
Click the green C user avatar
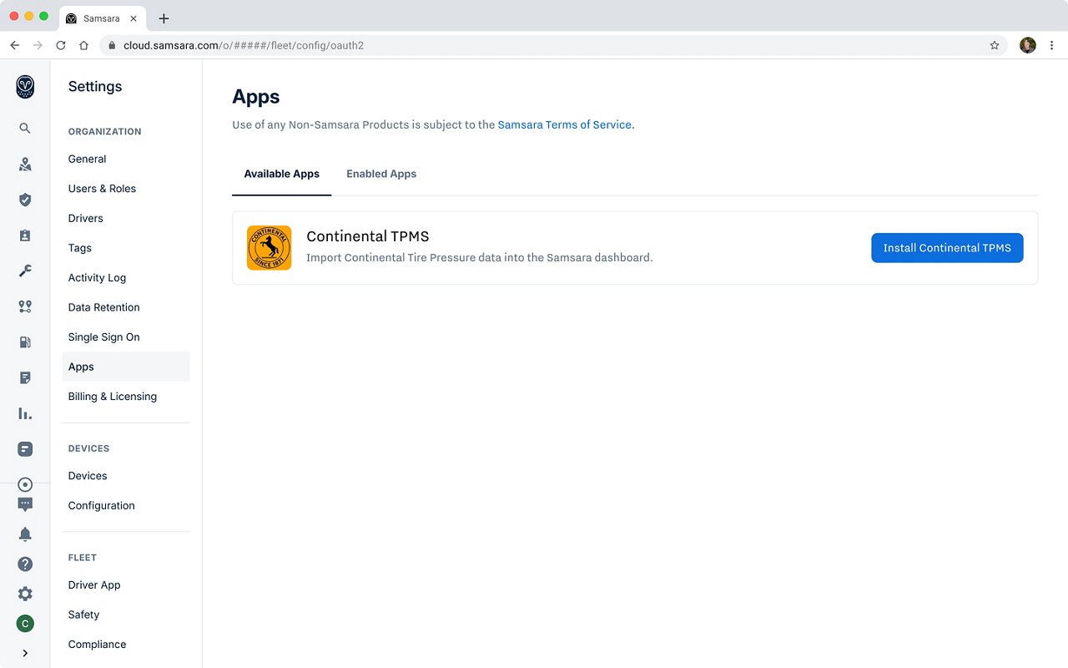coord(25,624)
